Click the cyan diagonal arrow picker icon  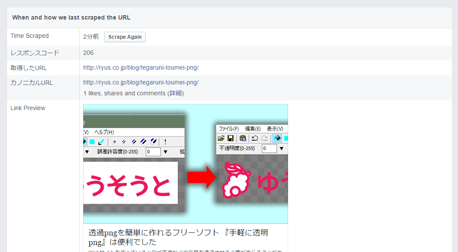coord(102,141)
